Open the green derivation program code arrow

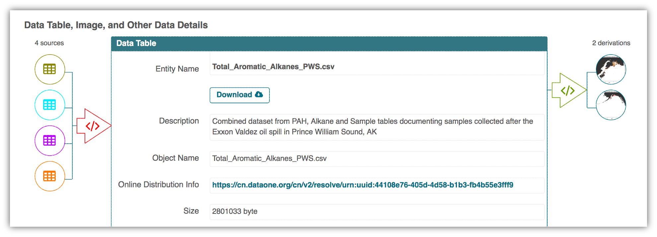click(x=568, y=90)
